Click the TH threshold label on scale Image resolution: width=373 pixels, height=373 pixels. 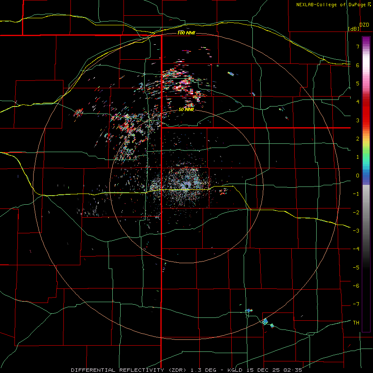click(356, 323)
